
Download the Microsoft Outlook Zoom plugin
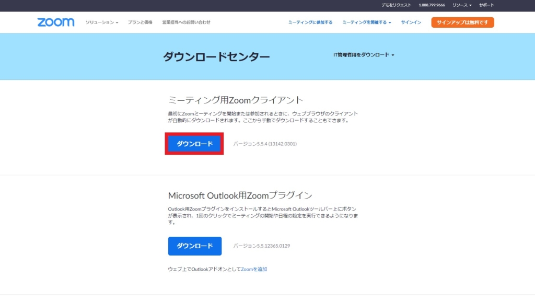point(194,246)
